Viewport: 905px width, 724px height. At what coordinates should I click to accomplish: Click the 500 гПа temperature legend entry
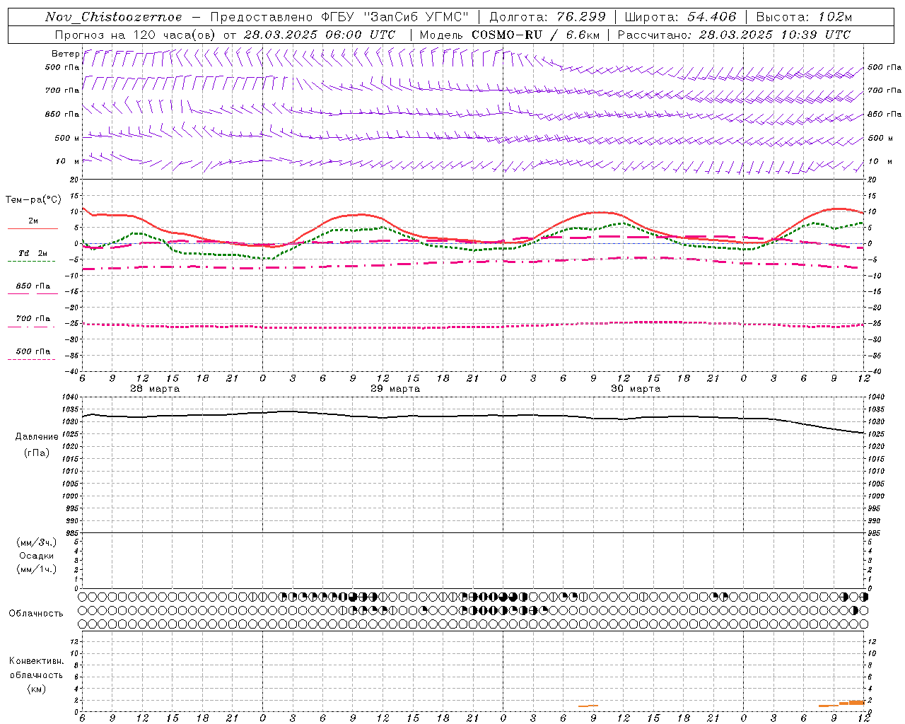pos(33,351)
